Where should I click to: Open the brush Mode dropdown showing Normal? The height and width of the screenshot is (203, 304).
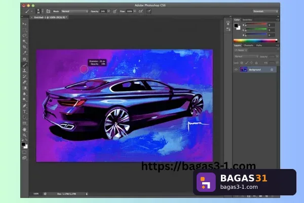coord(75,11)
